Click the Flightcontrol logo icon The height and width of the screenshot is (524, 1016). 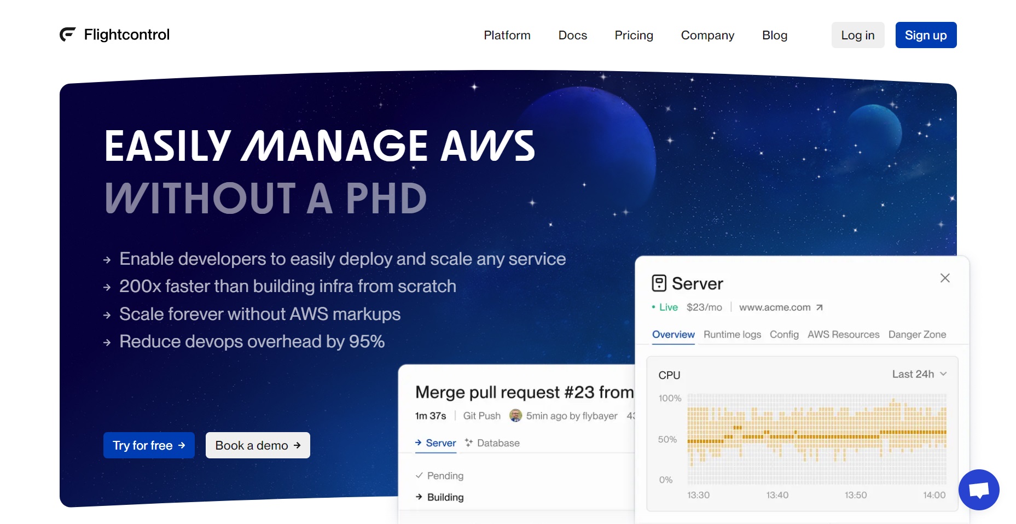pos(67,34)
